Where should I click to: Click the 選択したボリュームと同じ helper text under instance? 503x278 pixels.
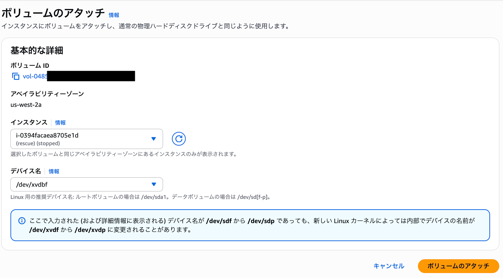point(124,154)
